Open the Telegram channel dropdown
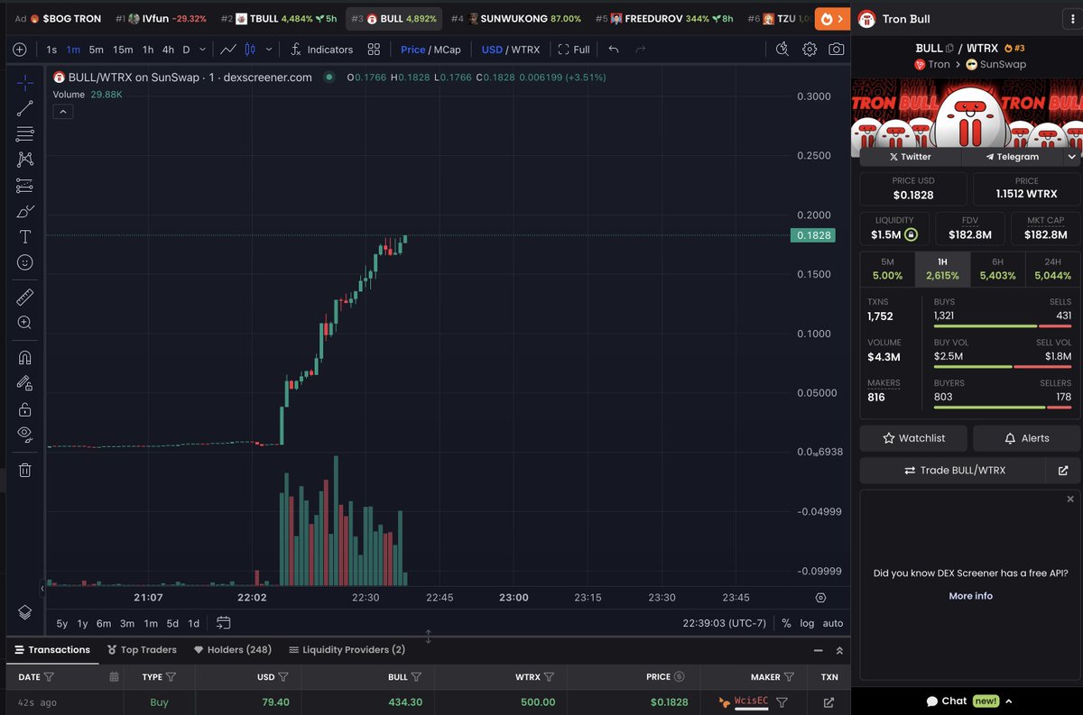The image size is (1083, 715). (1072, 156)
